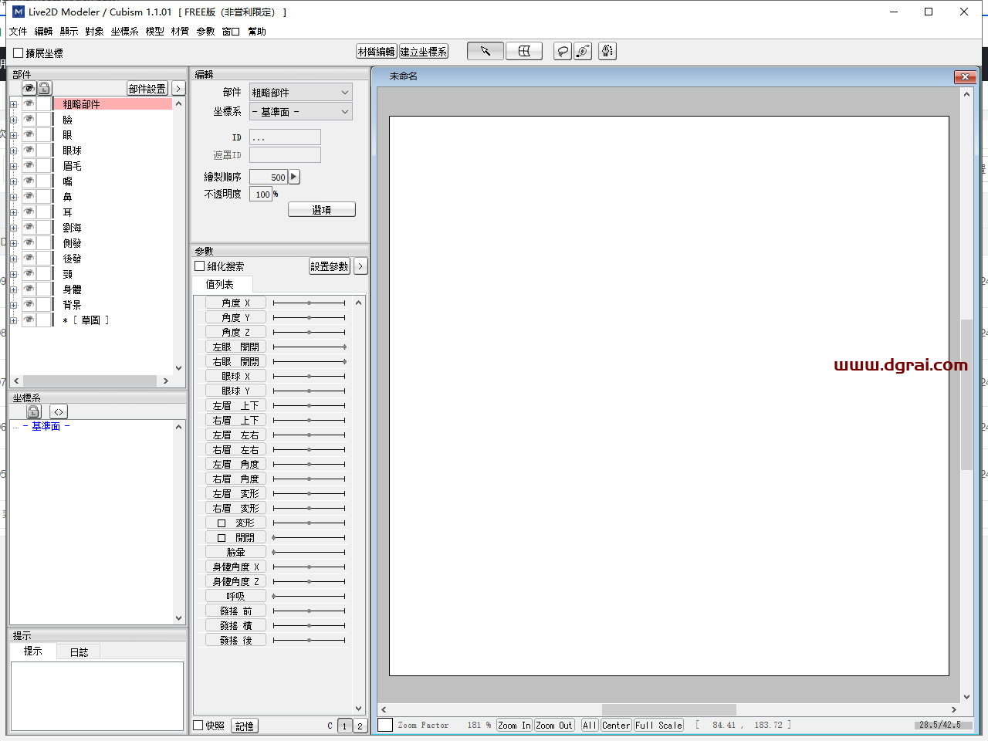Select the rope soft-selection tool
This screenshot has height=741, width=988.
click(583, 51)
